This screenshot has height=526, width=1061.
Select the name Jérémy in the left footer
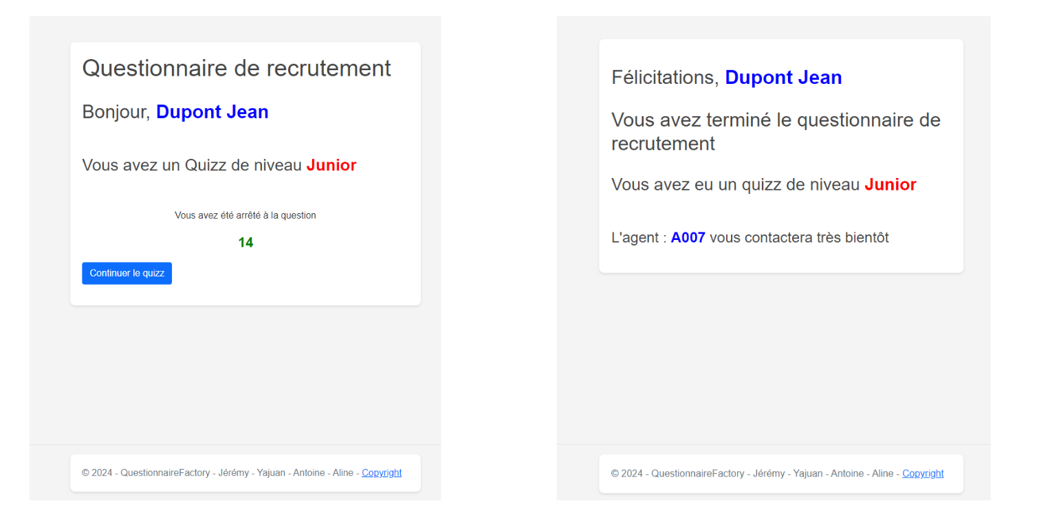[x=234, y=472]
